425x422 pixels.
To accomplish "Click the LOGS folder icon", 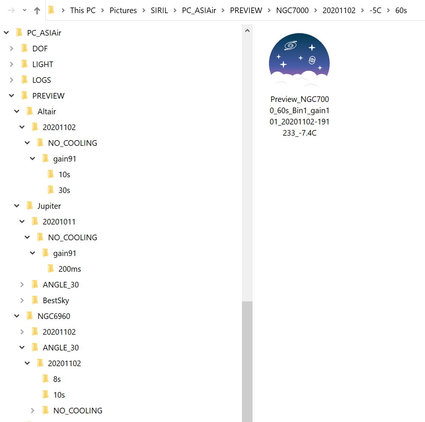I will tap(24, 79).
